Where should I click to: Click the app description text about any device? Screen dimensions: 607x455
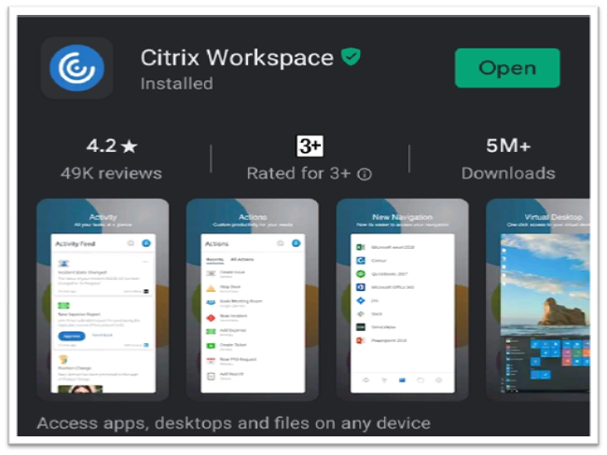point(233,423)
